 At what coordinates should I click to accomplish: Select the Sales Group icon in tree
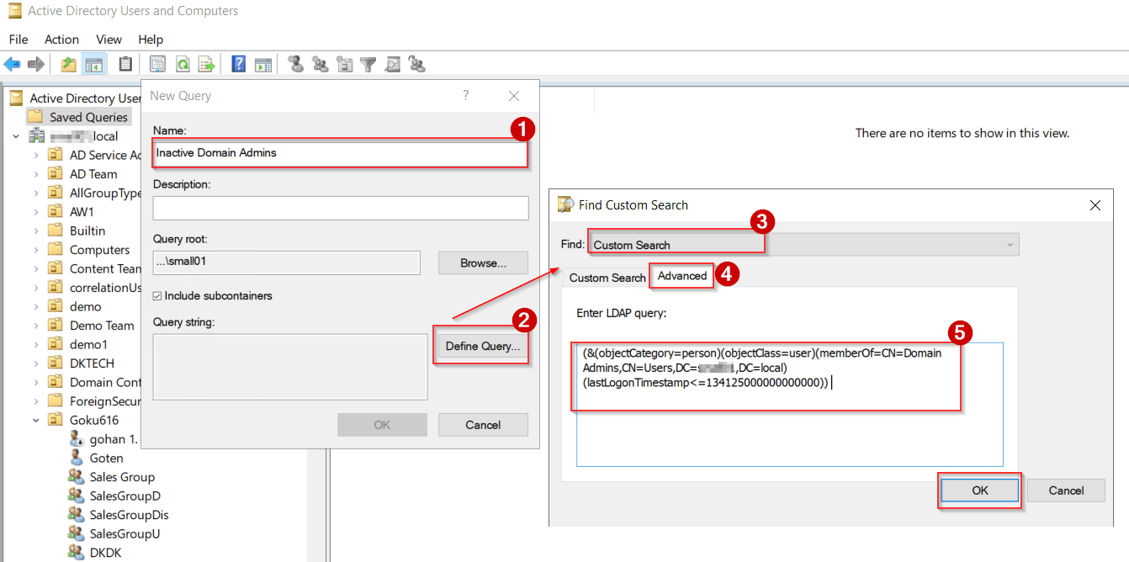(77, 477)
